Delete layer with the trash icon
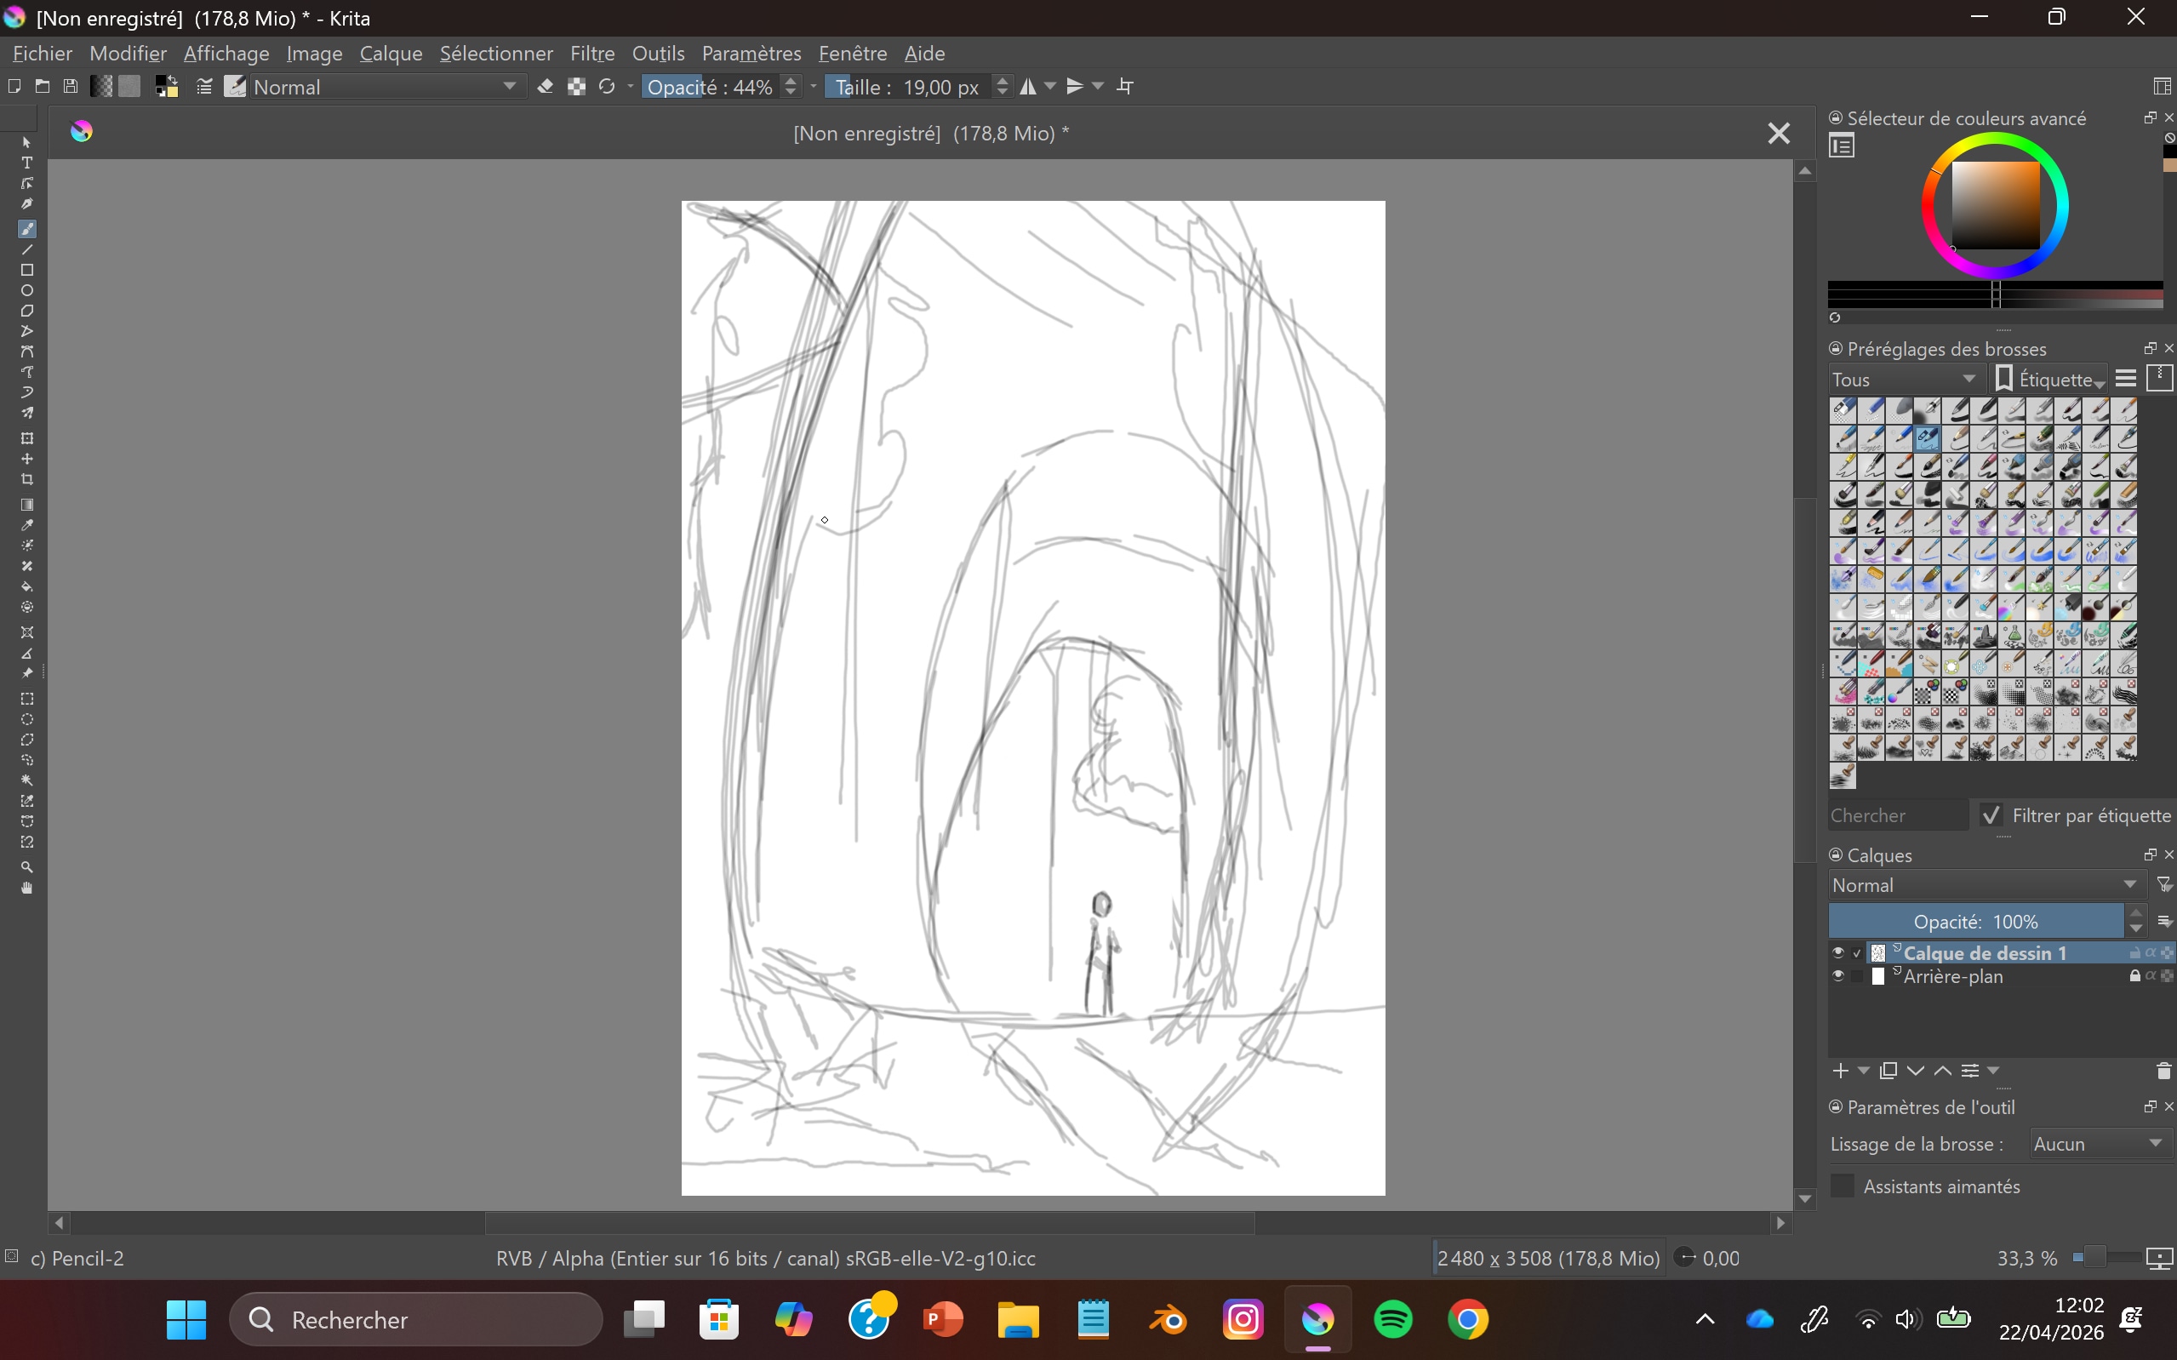The width and height of the screenshot is (2177, 1360). tap(2163, 1071)
